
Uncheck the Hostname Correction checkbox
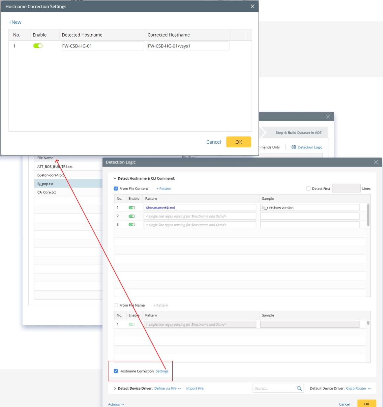click(x=116, y=371)
